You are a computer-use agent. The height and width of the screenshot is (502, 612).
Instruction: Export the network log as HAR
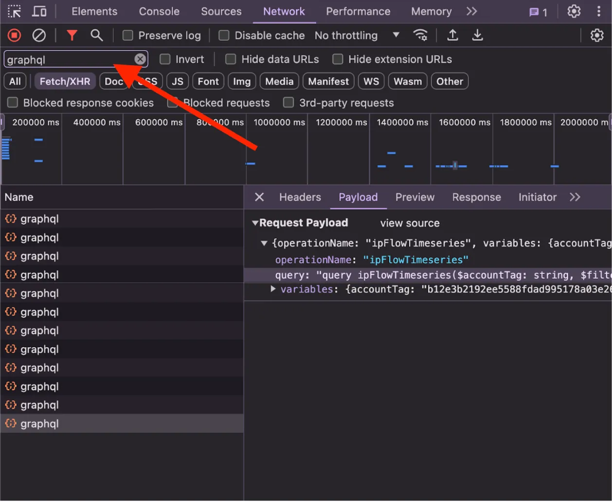pos(477,35)
